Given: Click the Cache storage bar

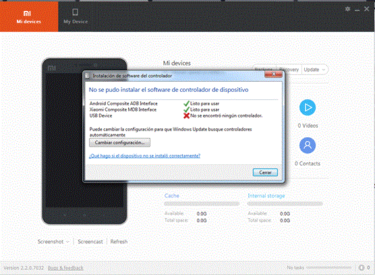Looking at the screenshot, I should tap(202, 204).
